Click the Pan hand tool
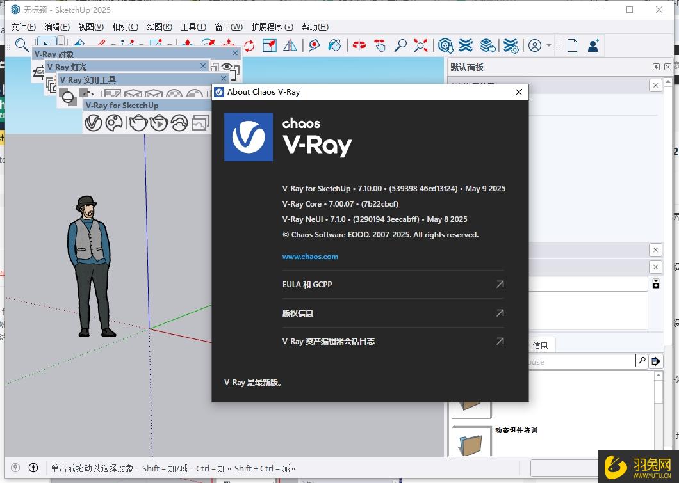The height and width of the screenshot is (483, 679). point(380,45)
